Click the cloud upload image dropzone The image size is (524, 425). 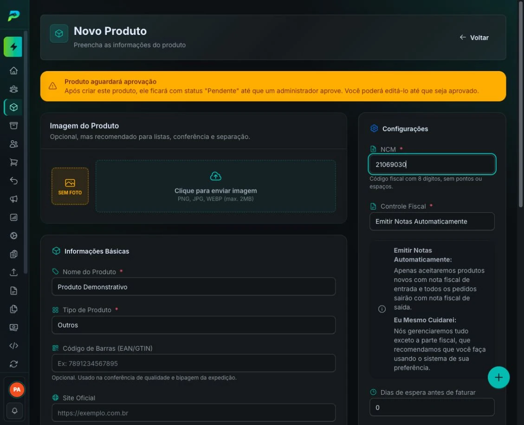point(215,186)
